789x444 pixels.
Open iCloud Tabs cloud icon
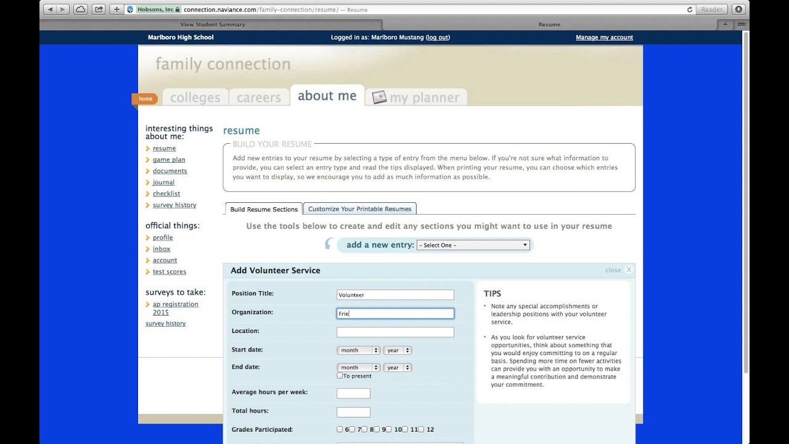pos(81,9)
